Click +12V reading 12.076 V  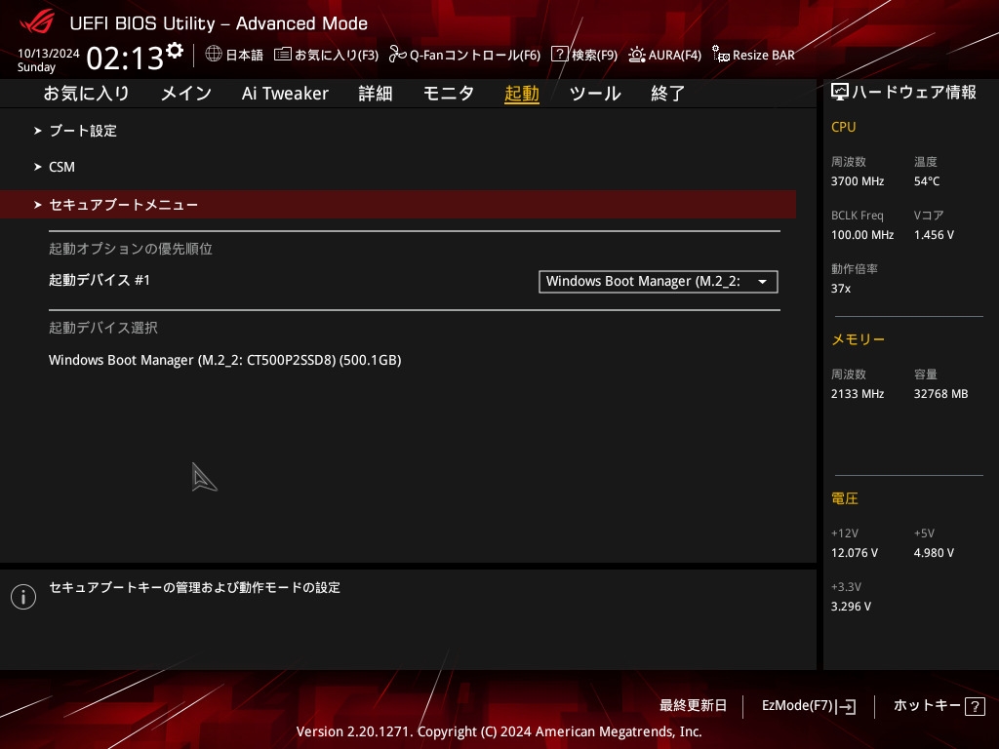click(854, 553)
